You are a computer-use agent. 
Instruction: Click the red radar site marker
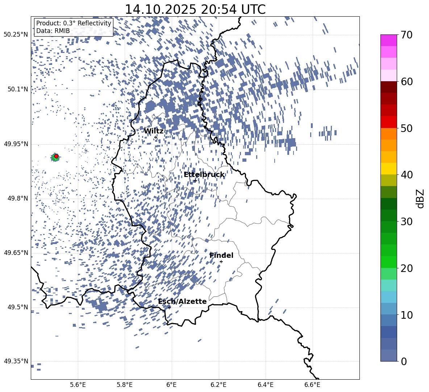pyautogui.click(x=56, y=156)
